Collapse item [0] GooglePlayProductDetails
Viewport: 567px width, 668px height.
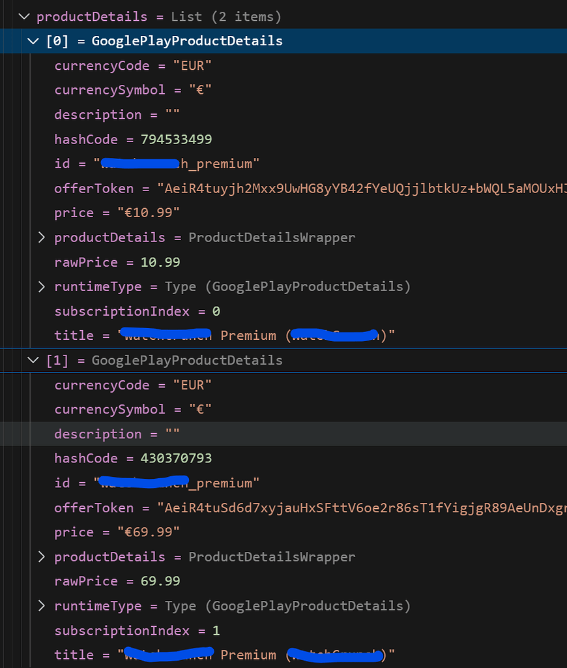(x=33, y=40)
